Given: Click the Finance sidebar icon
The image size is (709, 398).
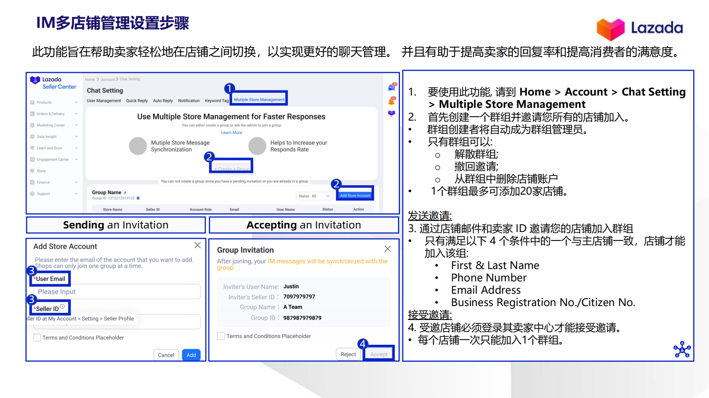Looking at the screenshot, I should click(x=32, y=182).
